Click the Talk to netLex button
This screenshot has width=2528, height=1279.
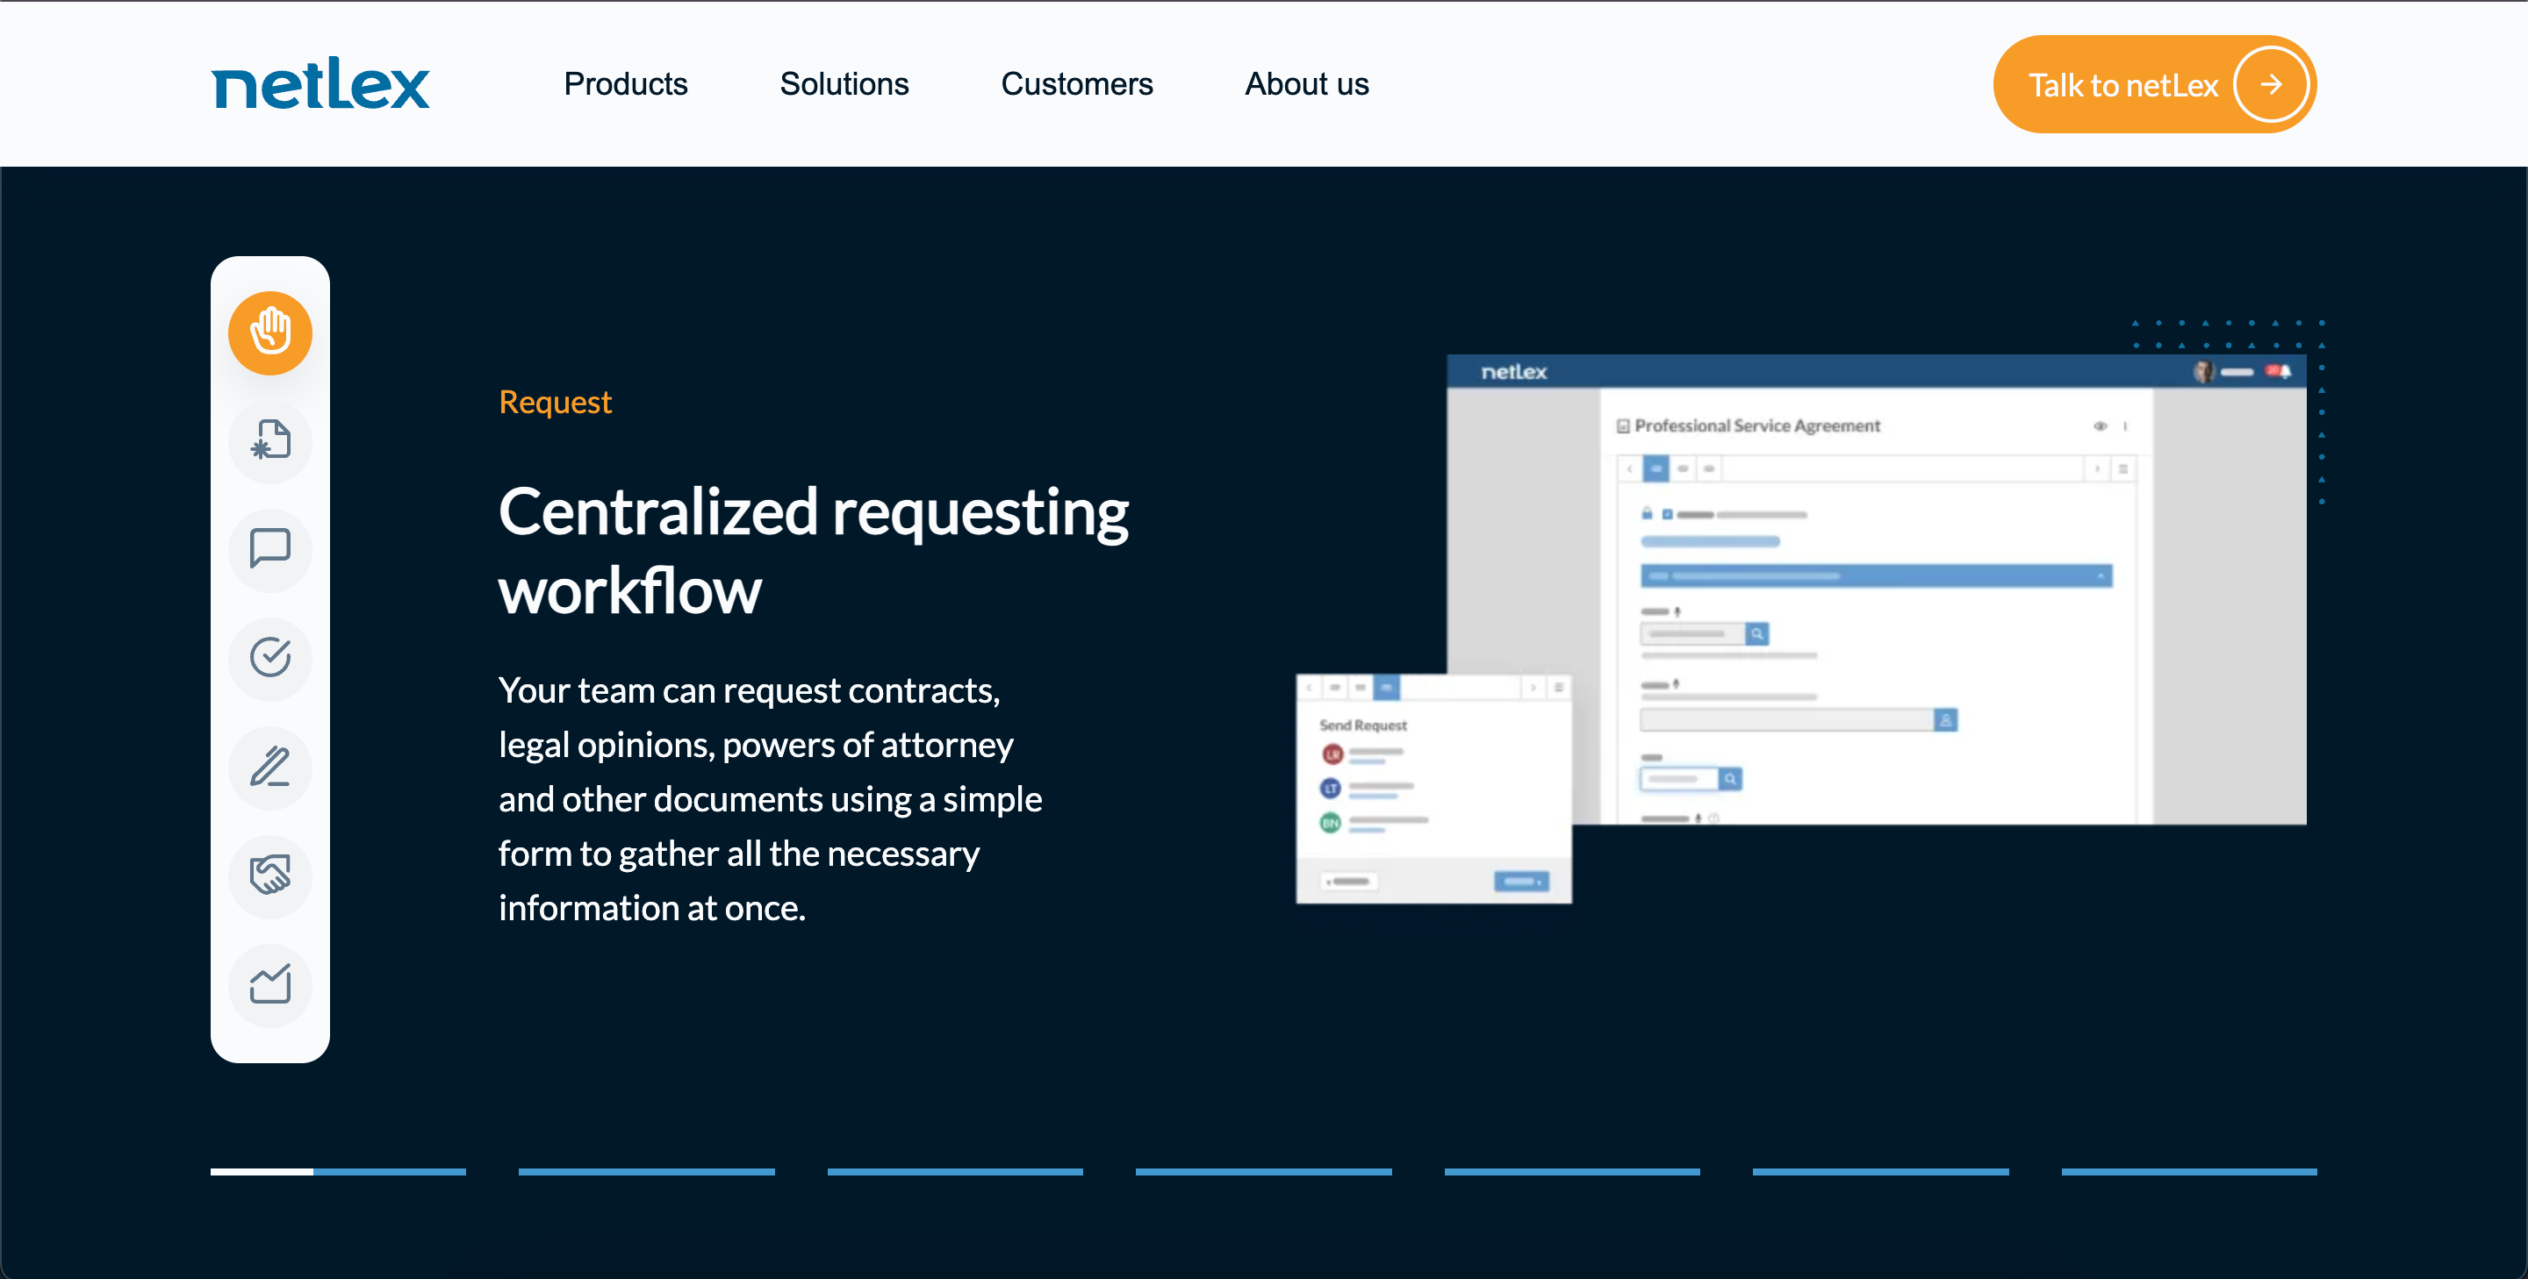(x=2154, y=85)
